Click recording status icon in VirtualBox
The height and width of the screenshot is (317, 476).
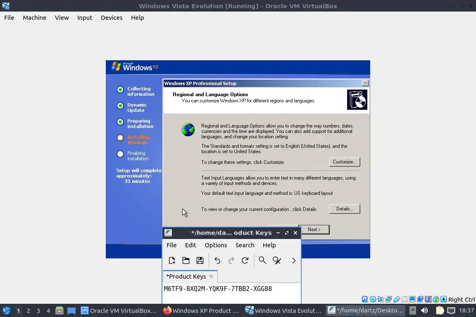[420, 299]
